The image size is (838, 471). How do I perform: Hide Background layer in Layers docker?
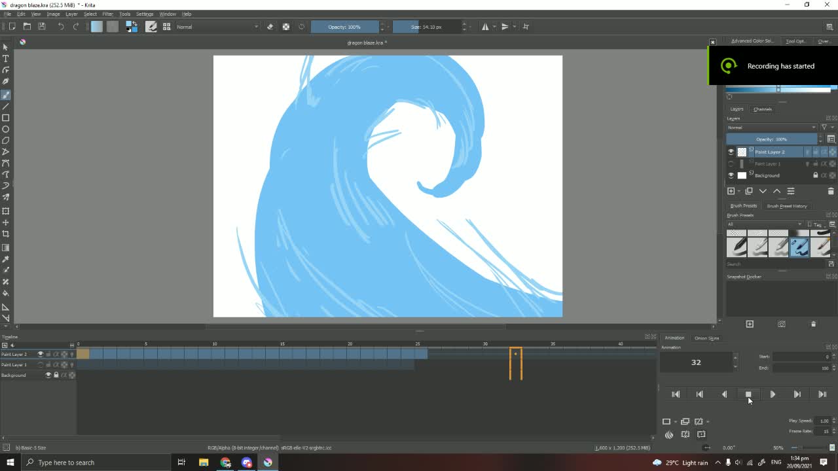(x=731, y=175)
